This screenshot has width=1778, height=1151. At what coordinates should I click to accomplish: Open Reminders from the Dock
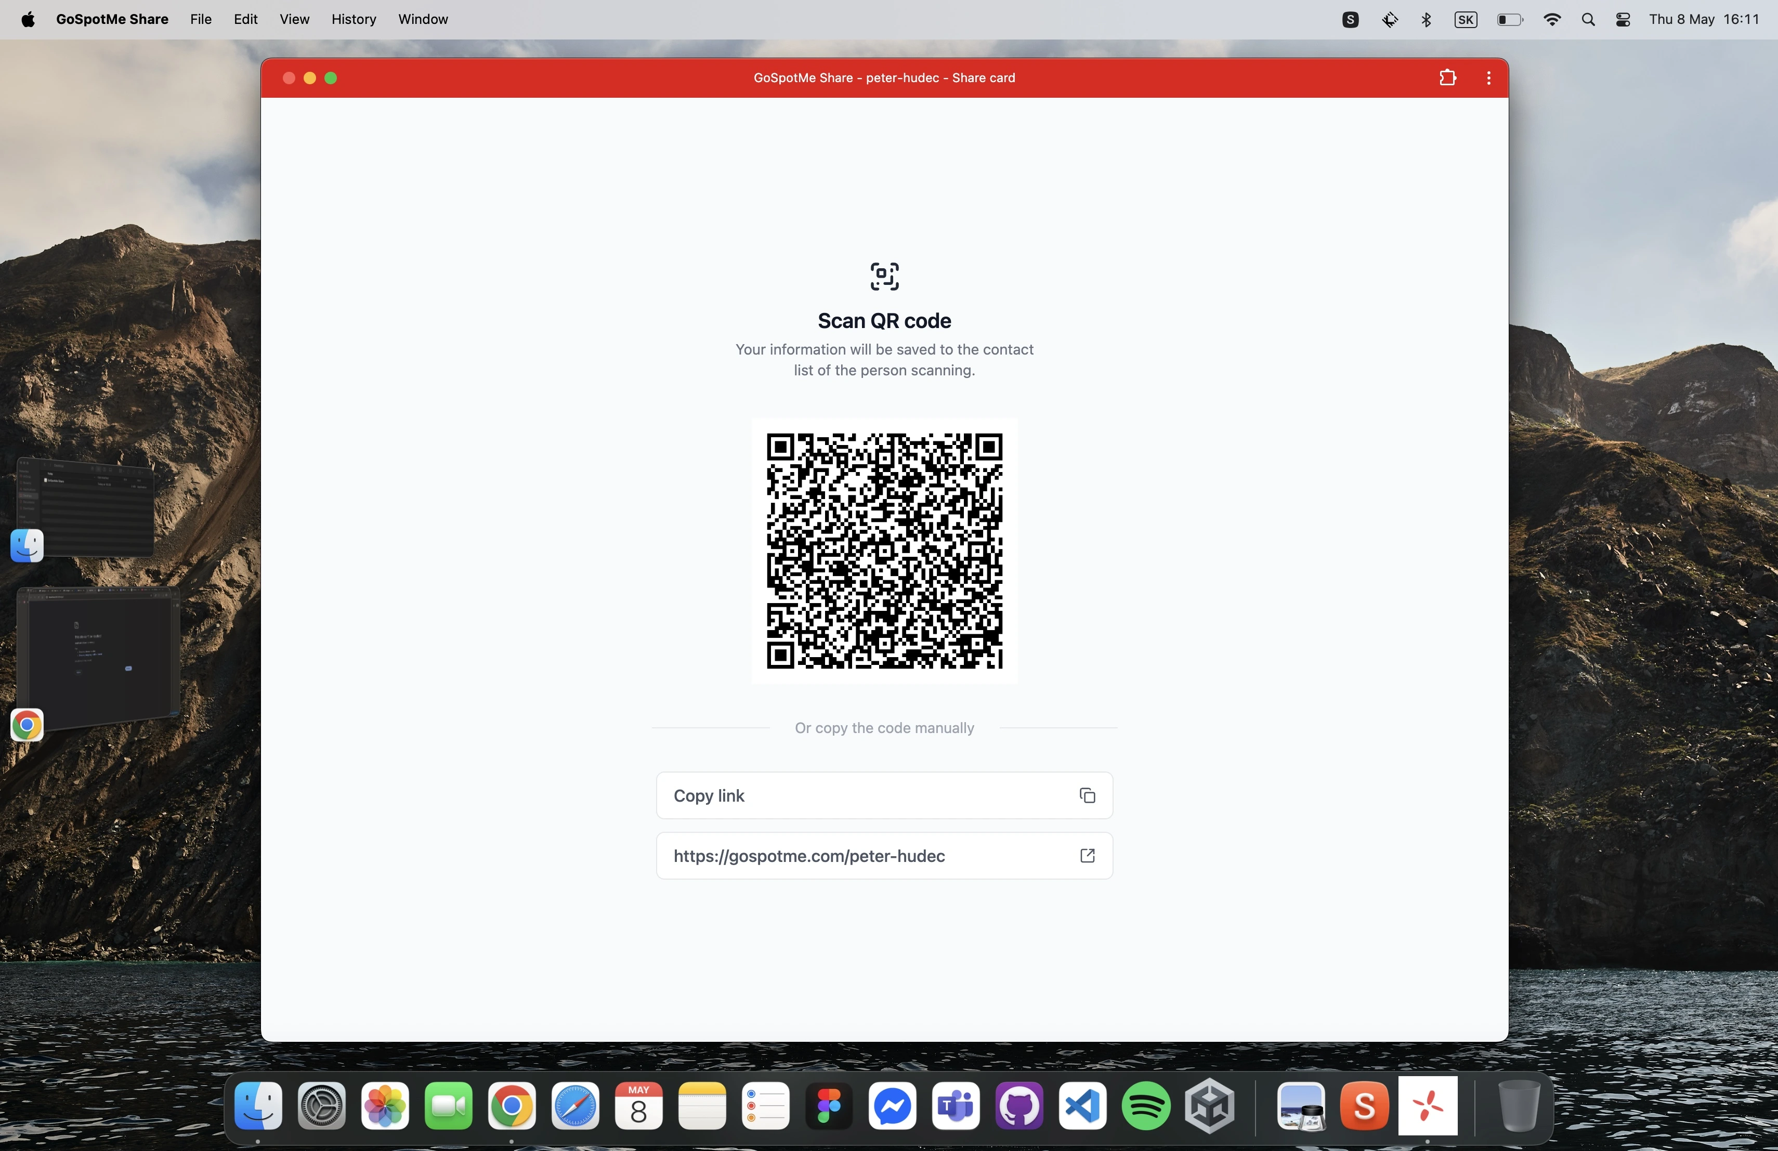tap(766, 1105)
